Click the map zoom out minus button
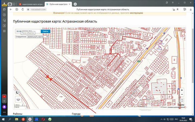The height and width of the screenshot is (122, 195). [182, 94]
